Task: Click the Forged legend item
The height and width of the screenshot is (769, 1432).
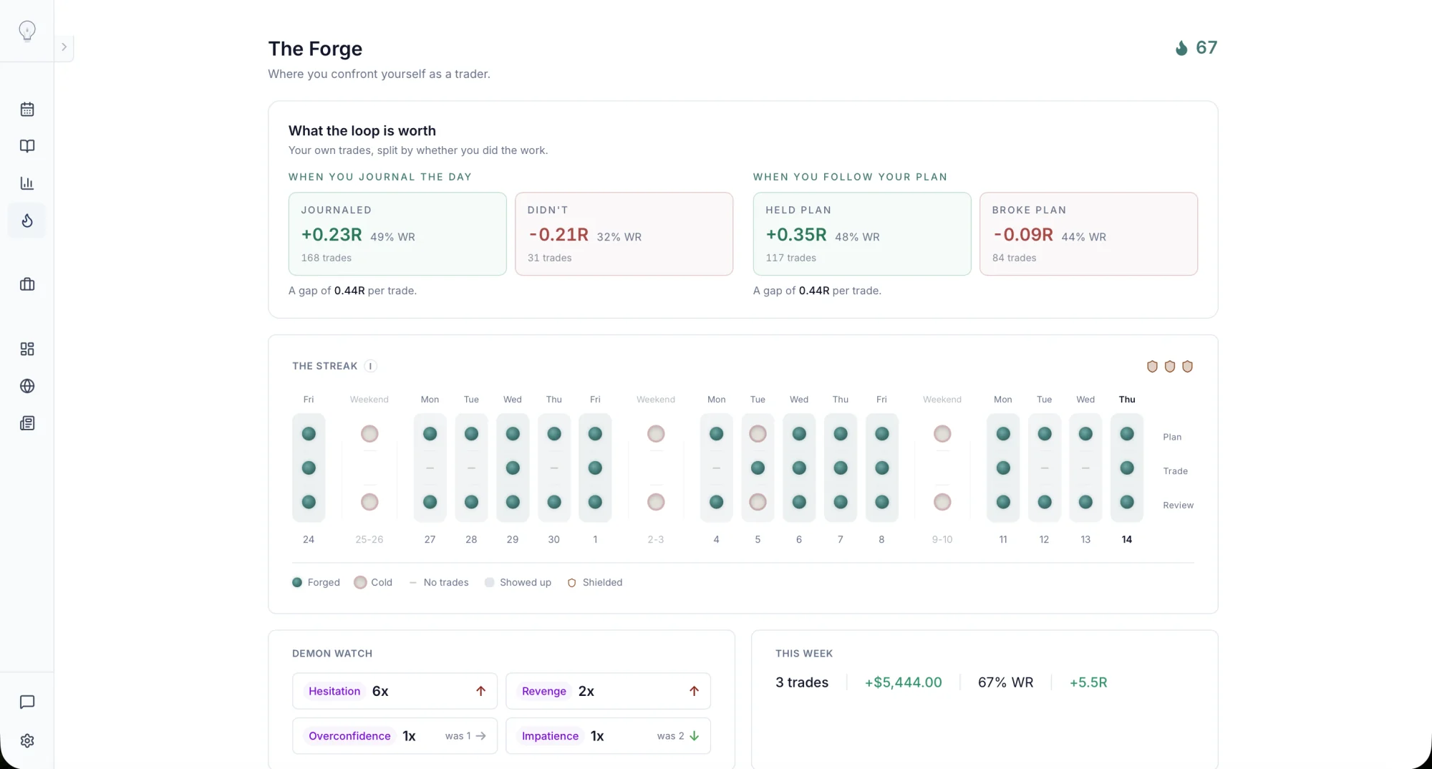Action: (316, 583)
